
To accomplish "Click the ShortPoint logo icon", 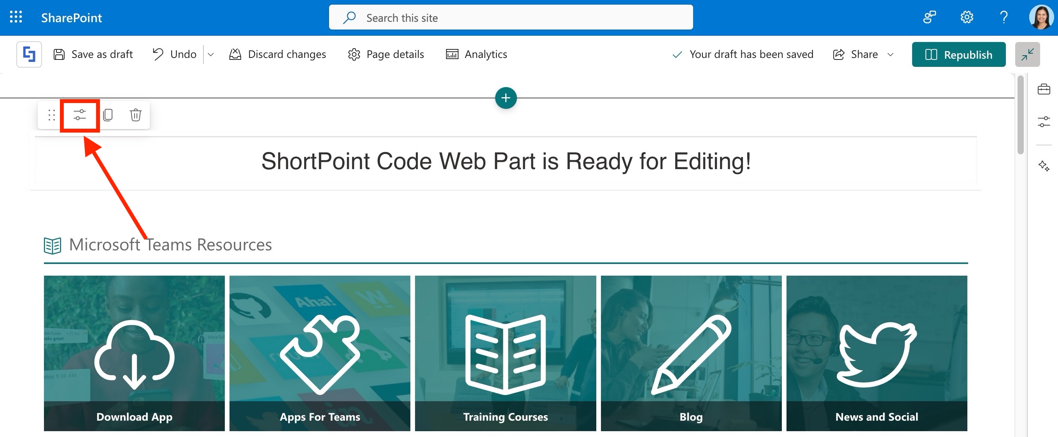I will click(x=29, y=54).
